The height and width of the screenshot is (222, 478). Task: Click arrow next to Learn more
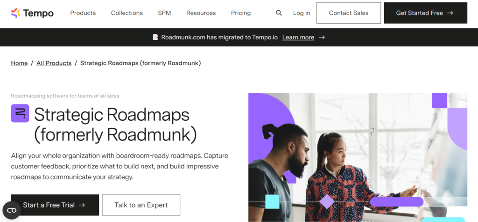tap(322, 37)
